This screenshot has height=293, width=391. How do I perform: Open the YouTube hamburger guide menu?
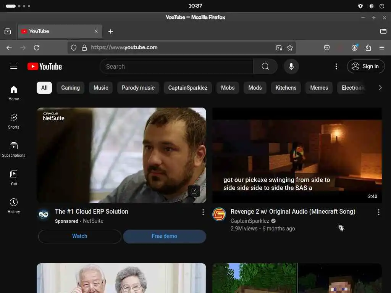click(x=14, y=66)
